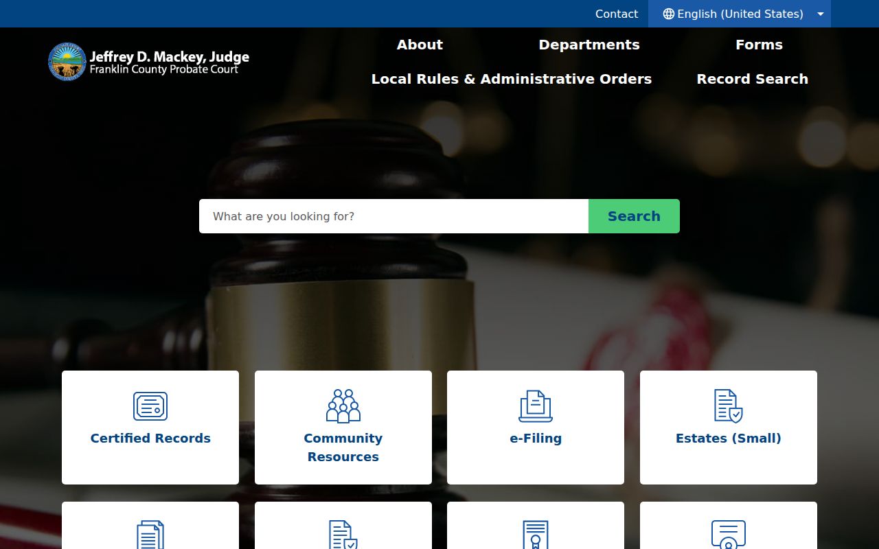This screenshot has height=549, width=879.
Task: Open the Departments menu
Action: click(x=589, y=45)
